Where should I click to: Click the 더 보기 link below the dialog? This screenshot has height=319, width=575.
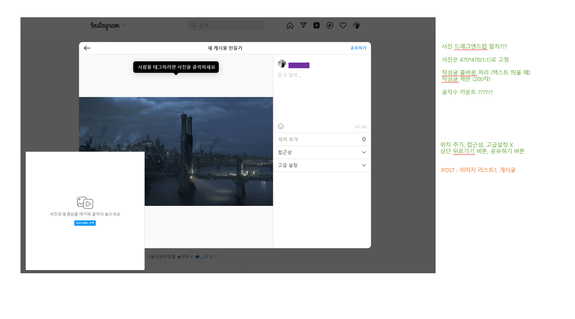pos(210,256)
